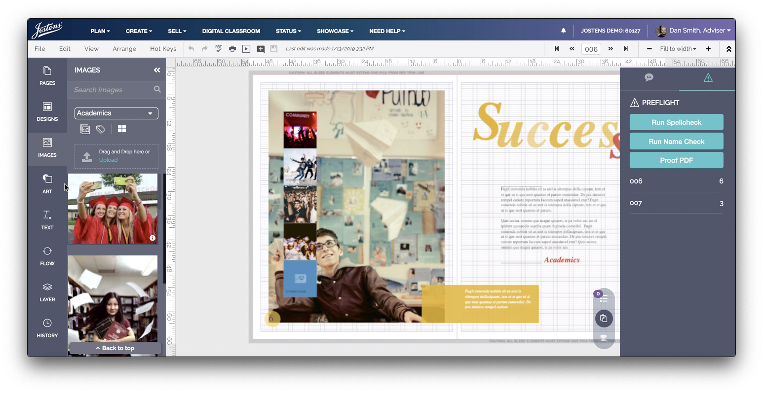This screenshot has height=393, width=763.
Task: Open the Fill to width dropdown
Action: (678, 49)
